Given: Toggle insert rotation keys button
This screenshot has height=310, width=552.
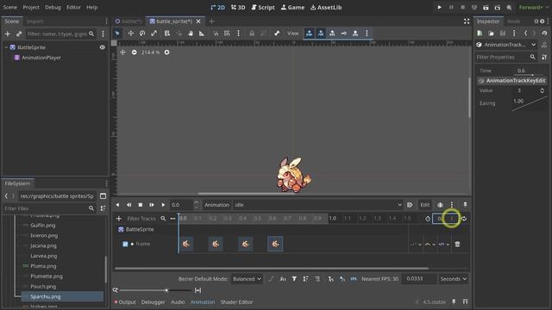Looking at the screenshot, I should 321,34.
